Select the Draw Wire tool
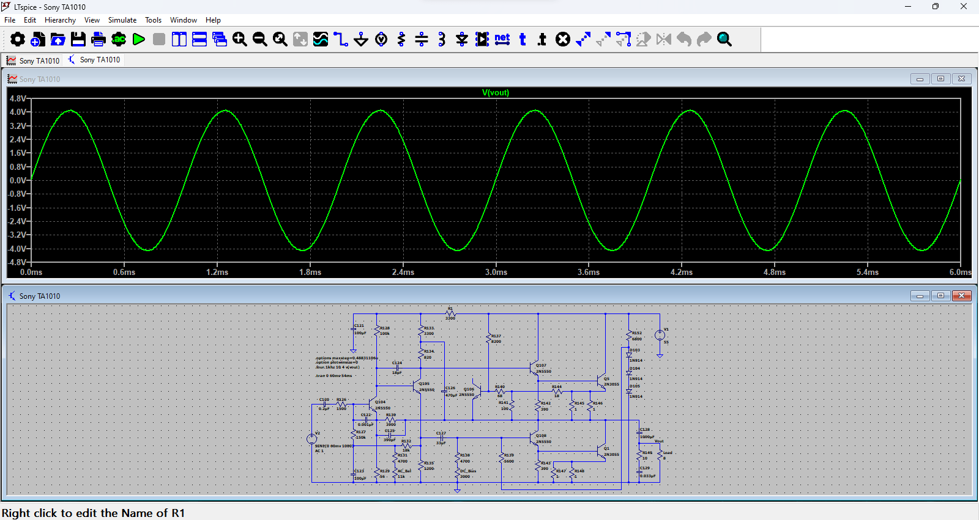The height and width of the screenshot is (520, 979). 341,40
